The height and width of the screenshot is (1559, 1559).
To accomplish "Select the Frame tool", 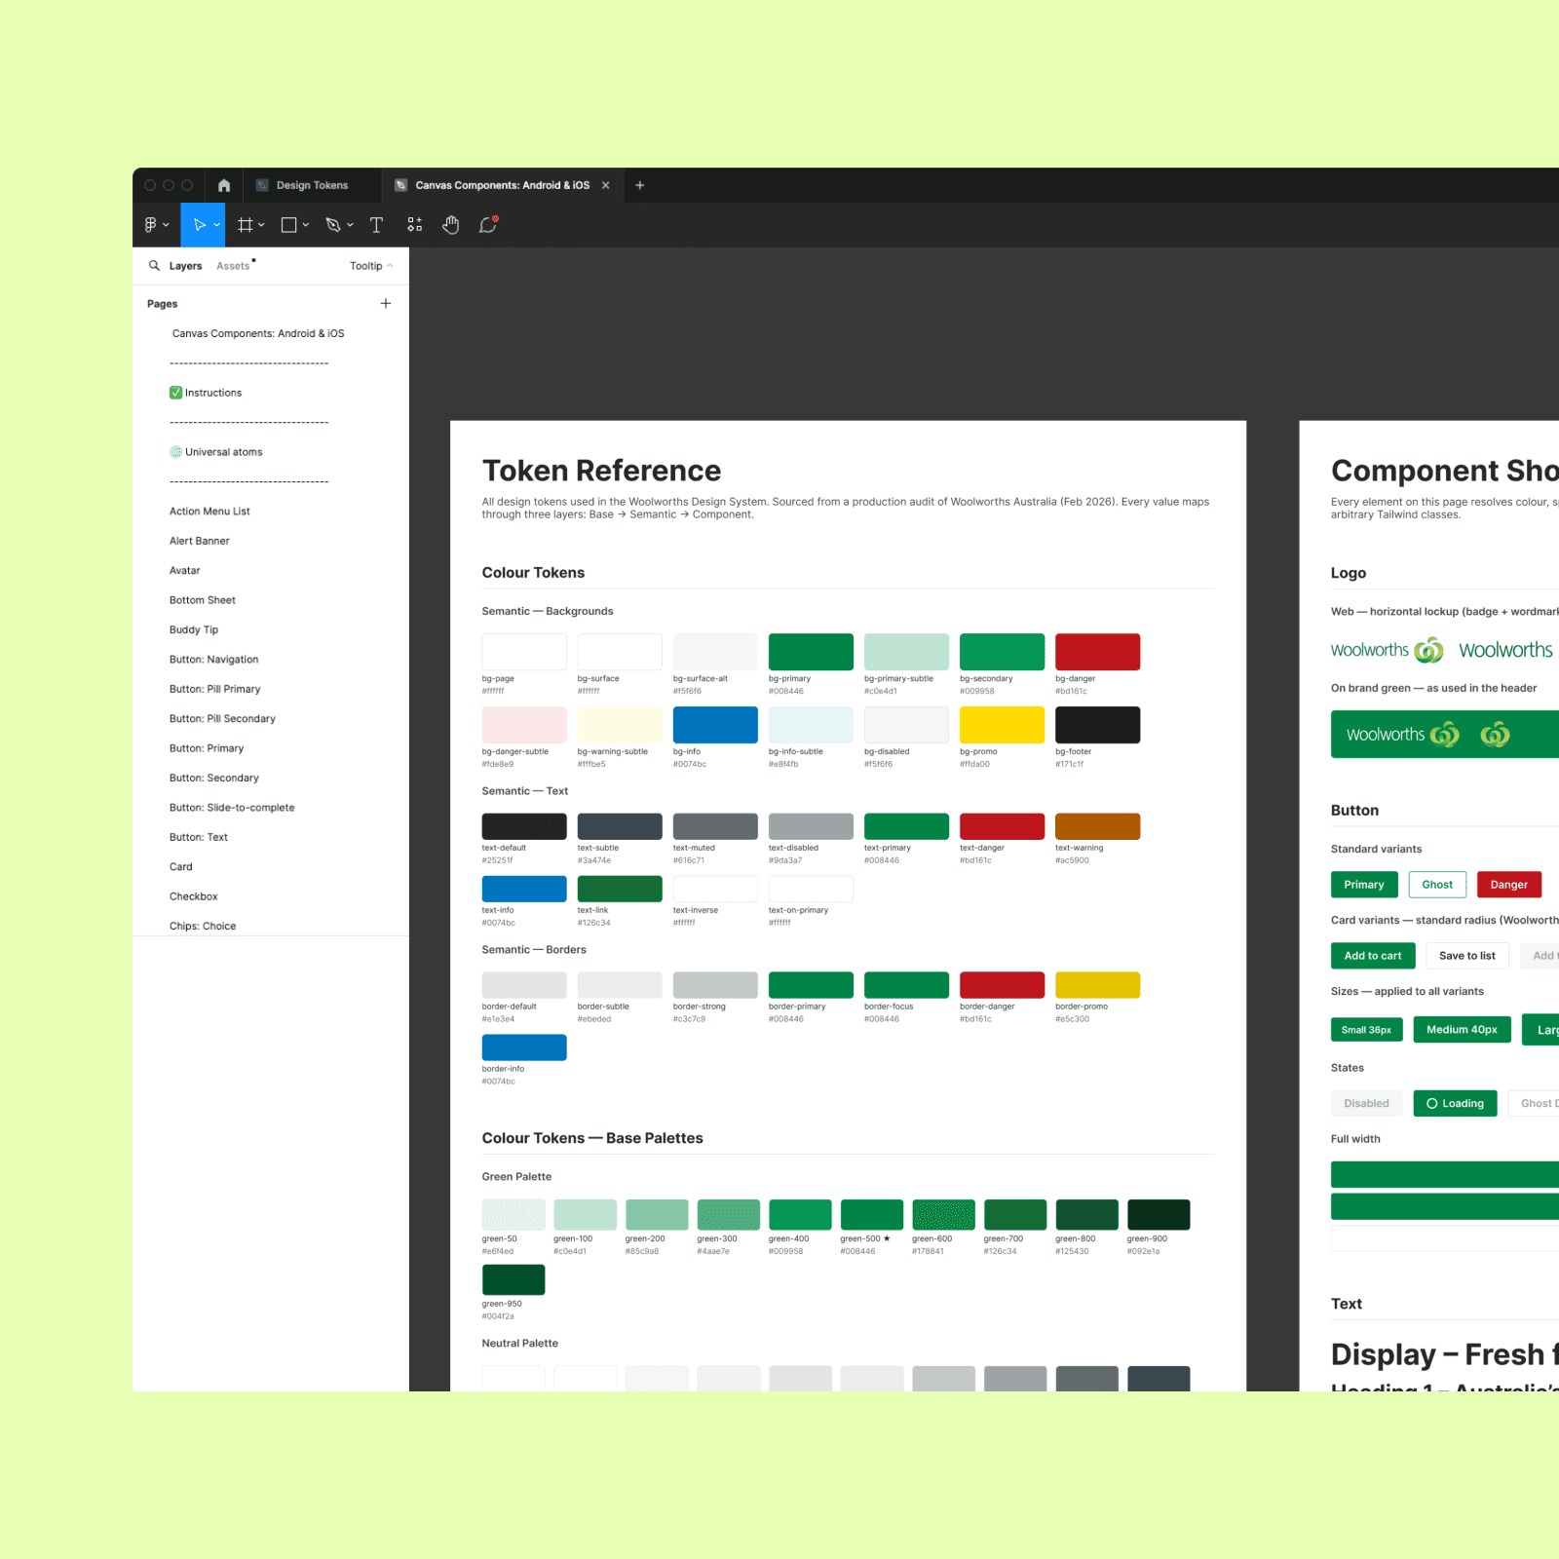I will tap(245, 225).
